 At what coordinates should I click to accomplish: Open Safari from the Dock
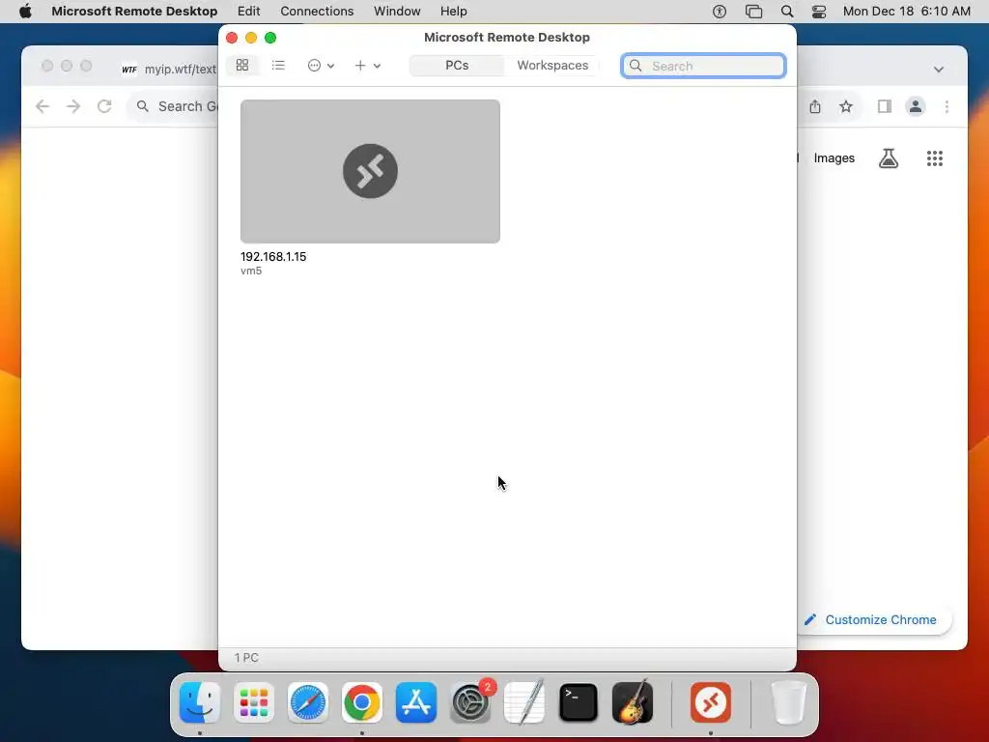(308, 702)
